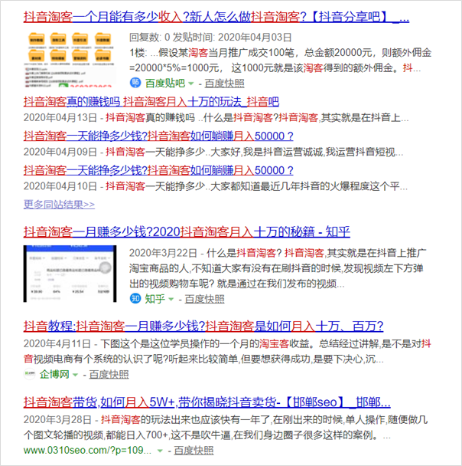Screen dimensions: 462x466
Task: Click snippet line 淘宝商品的人,不知道大家有没有
Action: (x=276, y=268)
